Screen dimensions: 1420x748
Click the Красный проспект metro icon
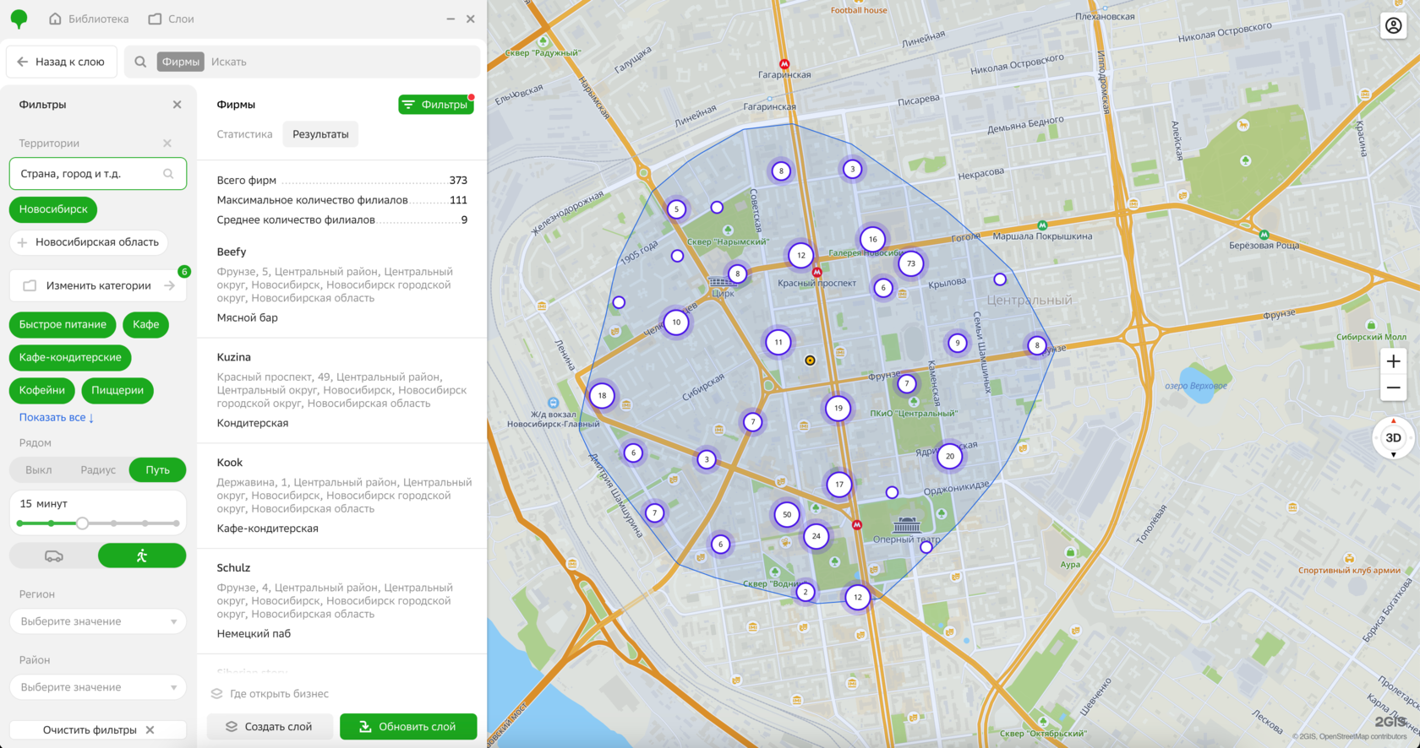(x=816, y=272)
